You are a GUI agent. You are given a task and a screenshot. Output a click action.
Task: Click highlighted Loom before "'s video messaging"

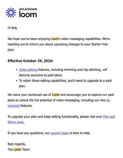click(x=54, y=39)
